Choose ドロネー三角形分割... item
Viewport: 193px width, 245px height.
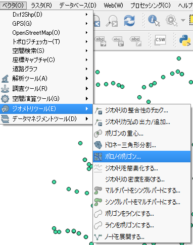point(142,145)
